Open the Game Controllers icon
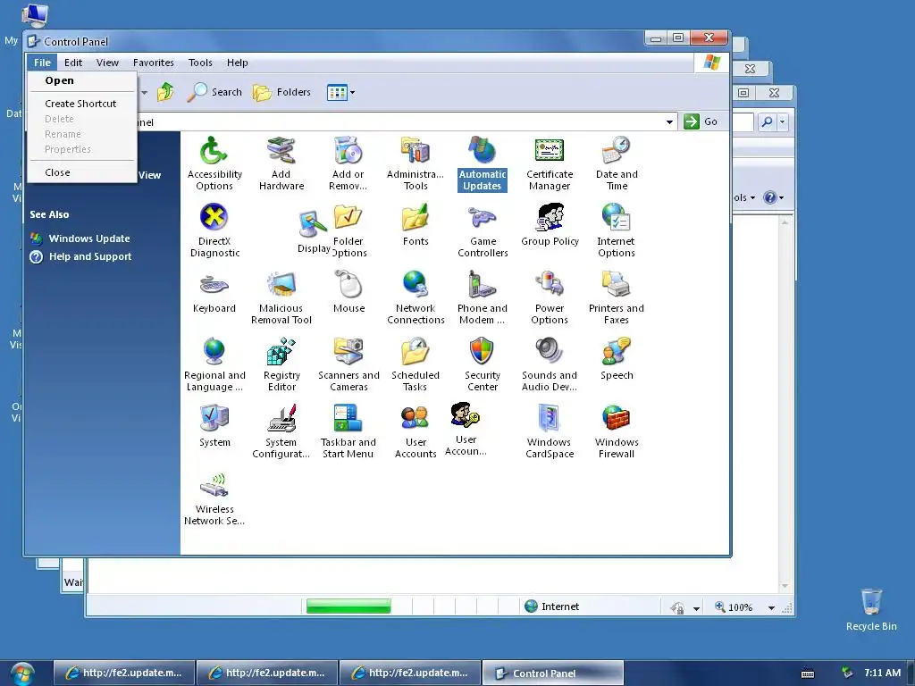The height and width of the screenshot is (686, 915). (483, 230)
